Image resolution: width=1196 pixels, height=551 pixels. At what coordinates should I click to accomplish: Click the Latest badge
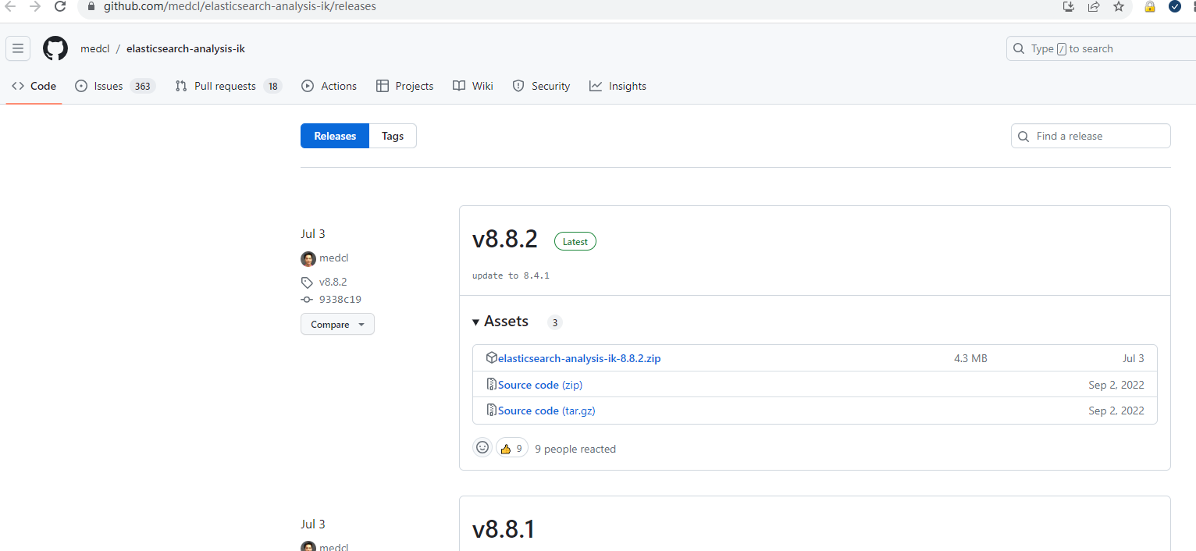click(x=575, y=241)
